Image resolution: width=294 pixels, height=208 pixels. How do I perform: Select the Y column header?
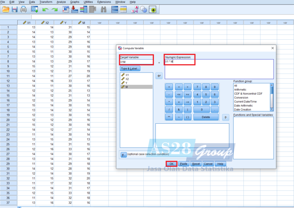click(x=63, y=23)
